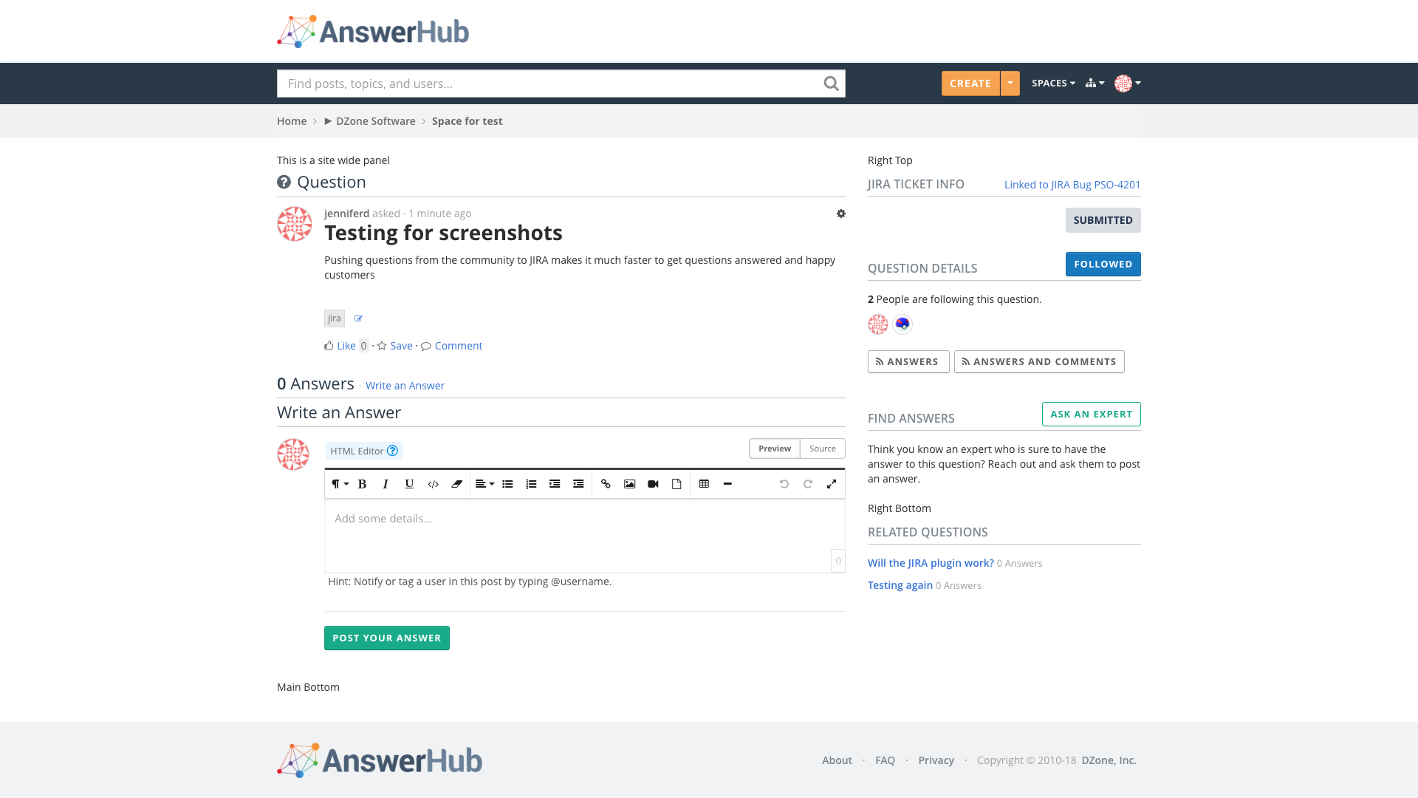Attach a file with the file icon
1418x798 pixels.
[x=677, y=484]
